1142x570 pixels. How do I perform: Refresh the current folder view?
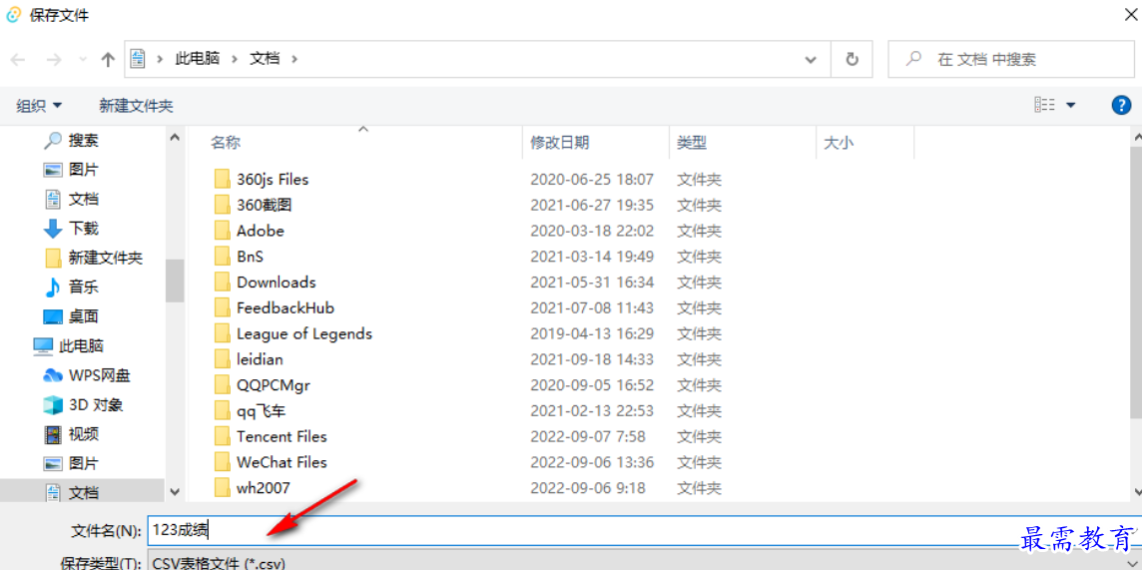tap(853, 60)
